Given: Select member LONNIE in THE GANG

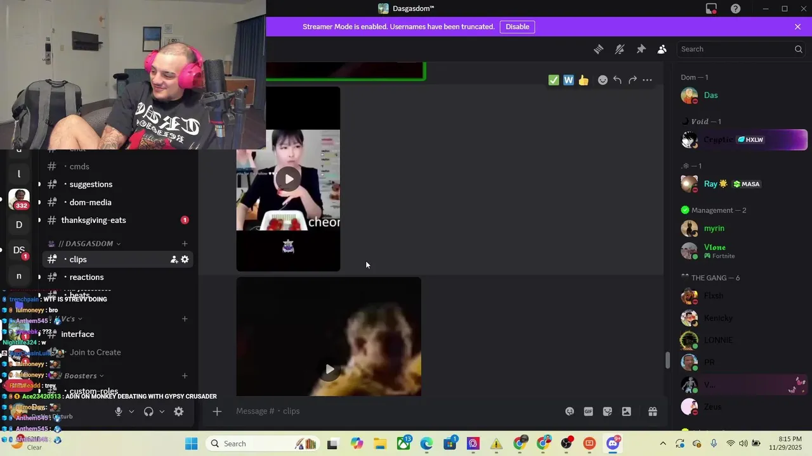Looking at the screenshot, I should (x=742, y=340).
